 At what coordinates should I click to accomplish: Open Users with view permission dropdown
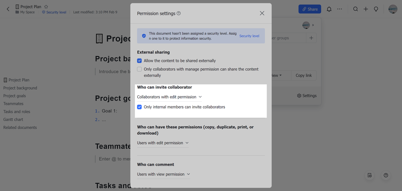pos(163,174)
